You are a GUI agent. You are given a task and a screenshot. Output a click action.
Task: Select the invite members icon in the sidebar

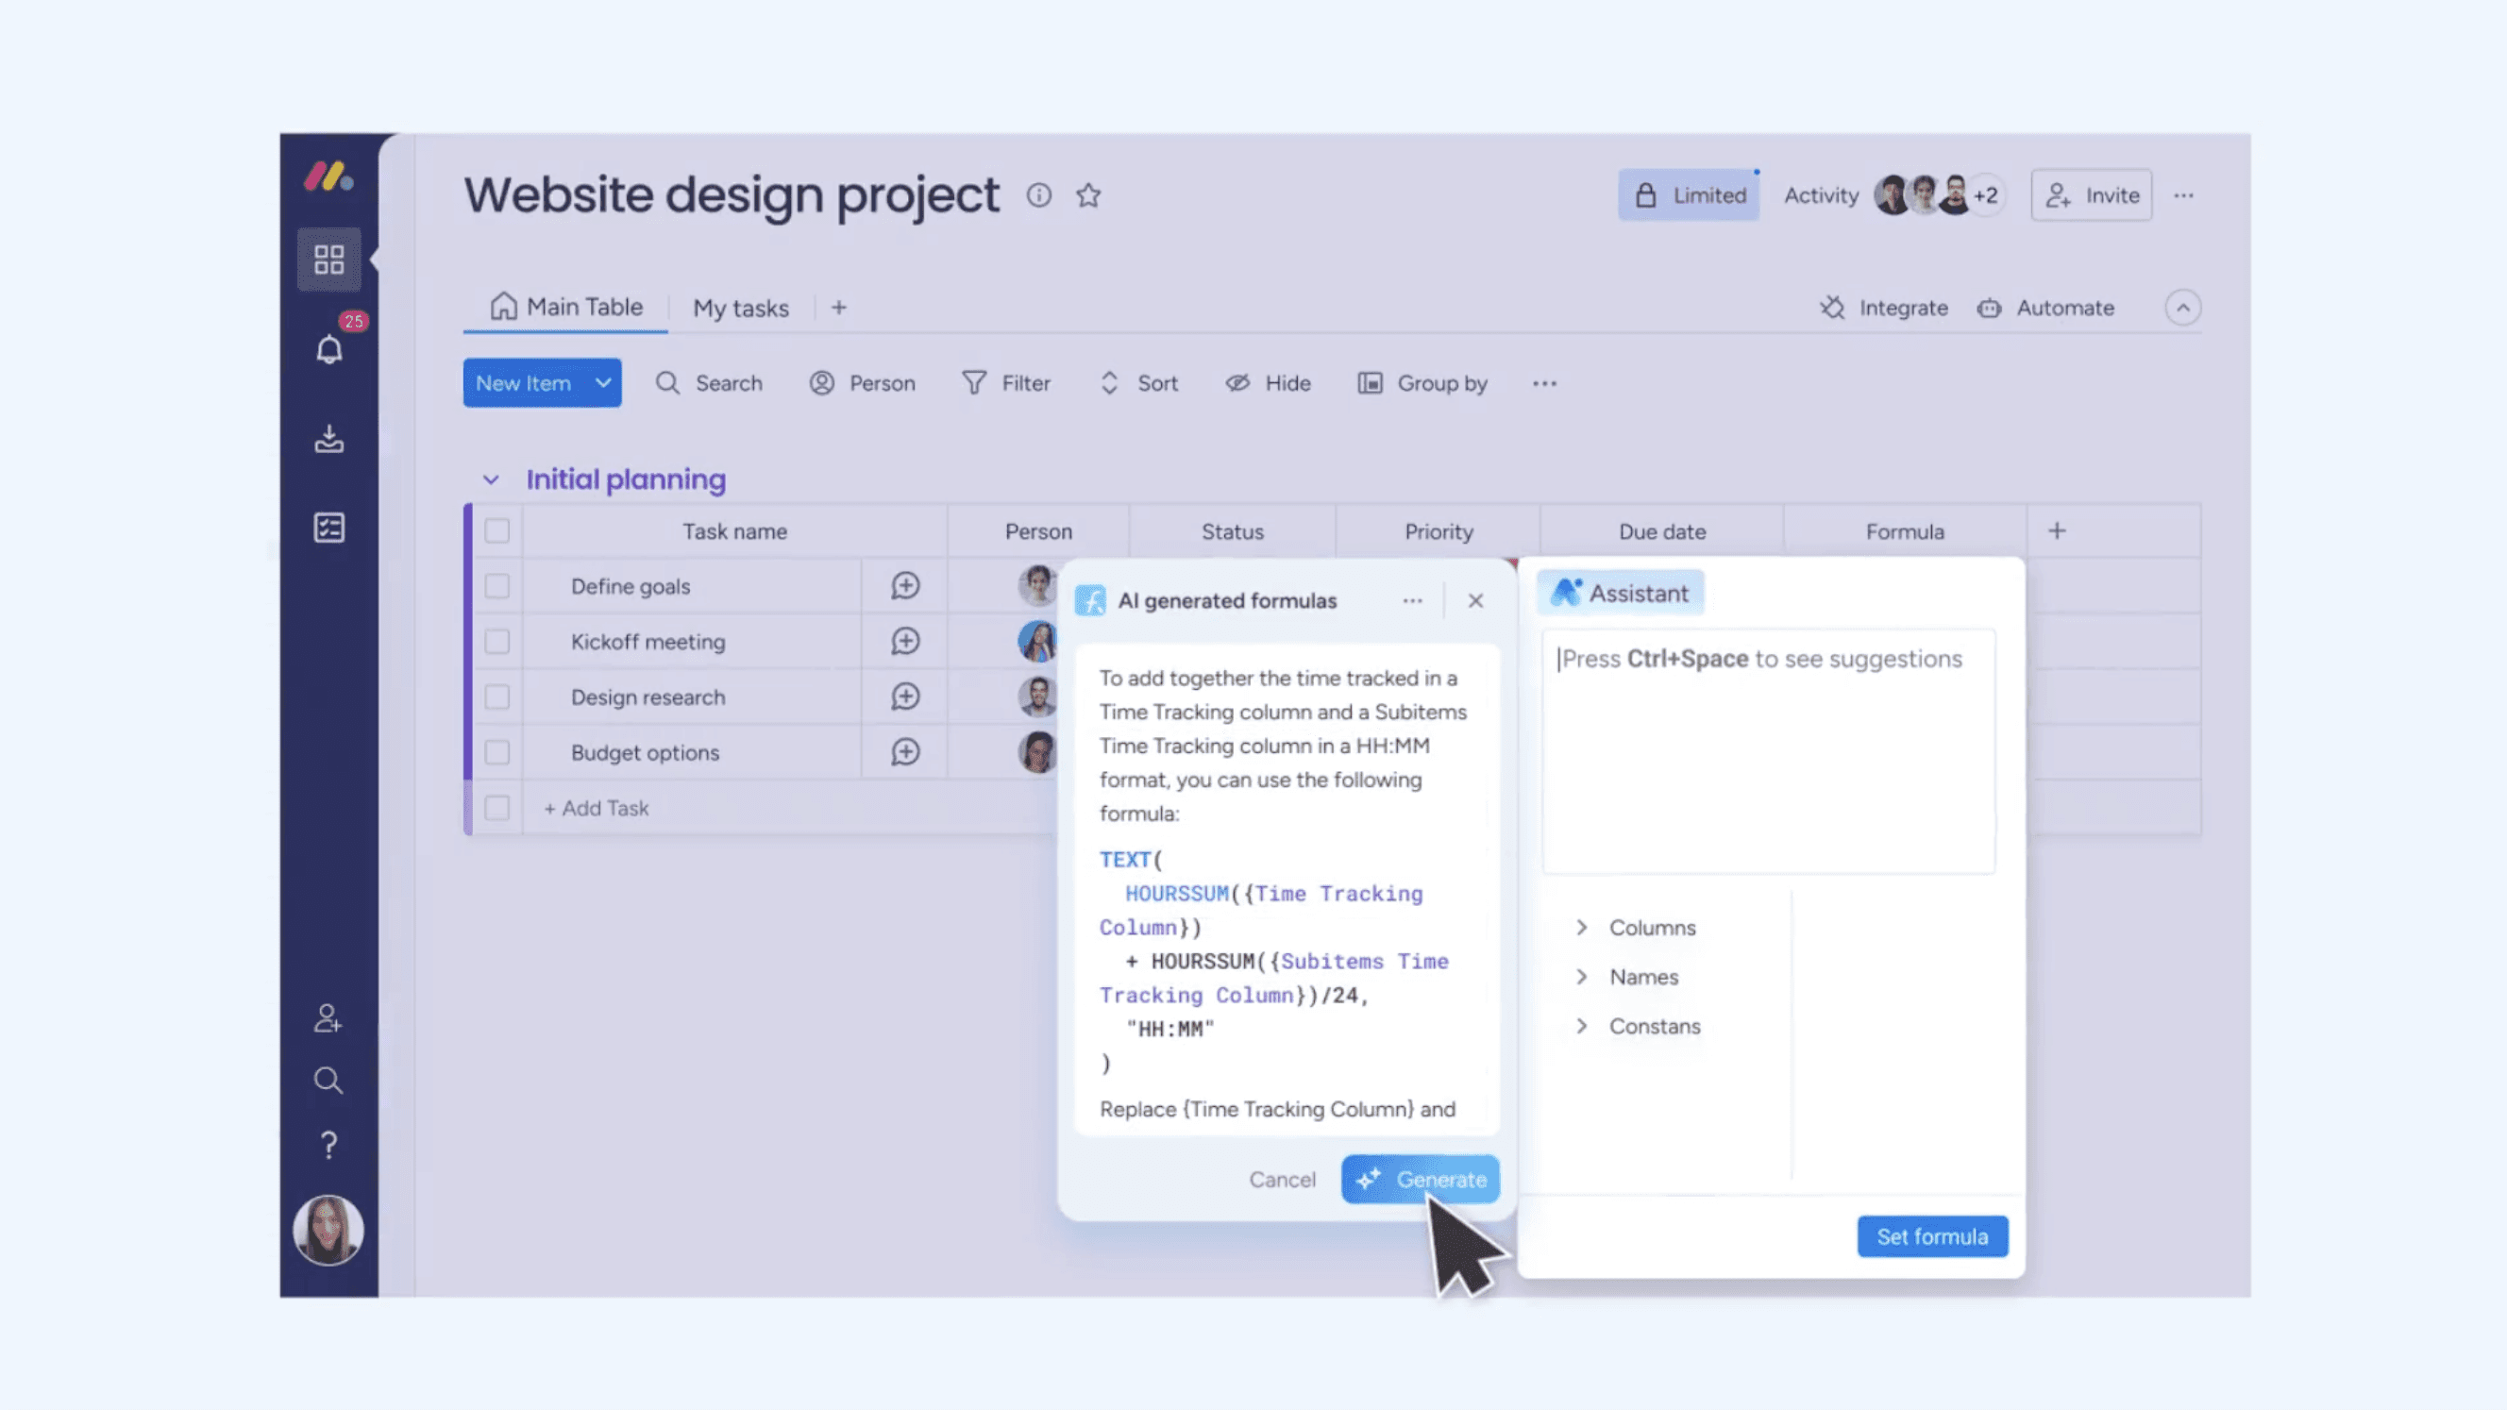coord(328,1017)
